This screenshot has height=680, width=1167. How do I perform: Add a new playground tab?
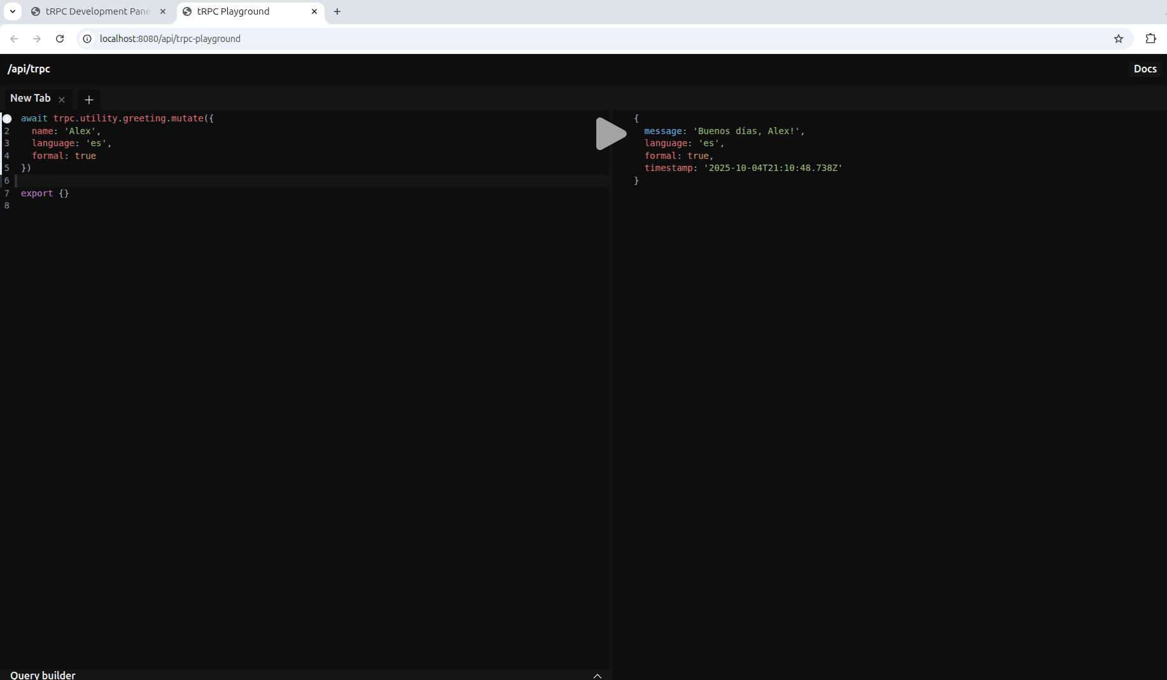point(89,100)
